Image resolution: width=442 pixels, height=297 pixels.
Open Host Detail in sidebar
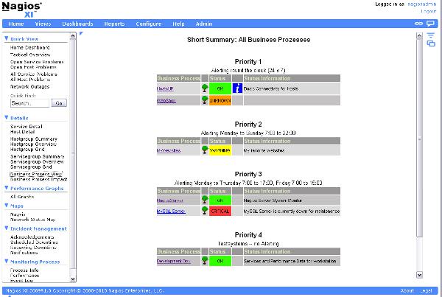[x=22, y=131]
